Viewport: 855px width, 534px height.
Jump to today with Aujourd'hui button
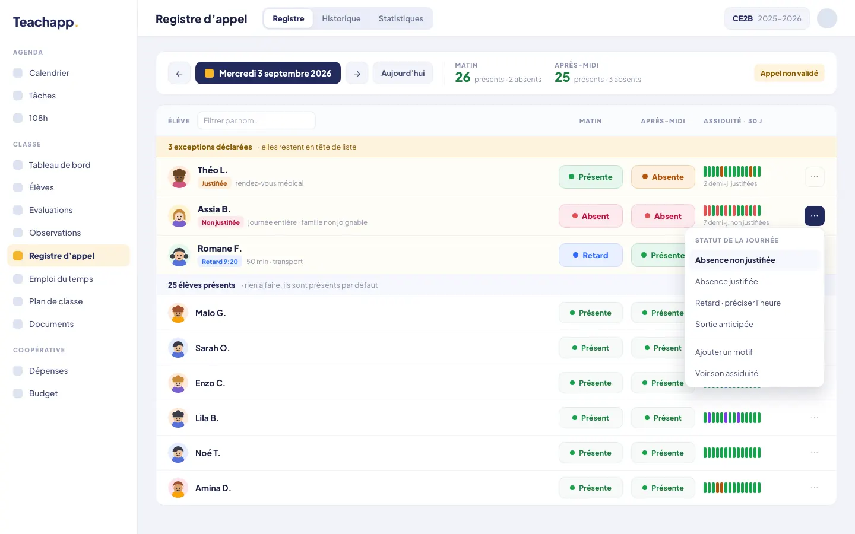[403, 73]
